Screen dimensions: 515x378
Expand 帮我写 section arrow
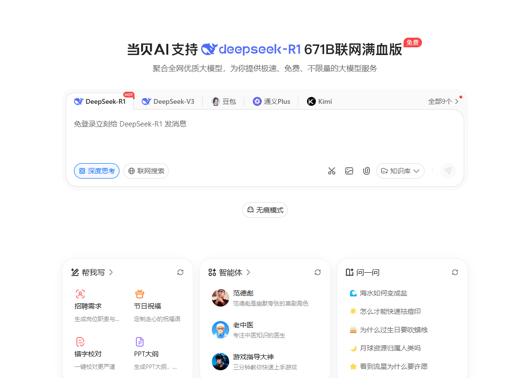[111, 272]
